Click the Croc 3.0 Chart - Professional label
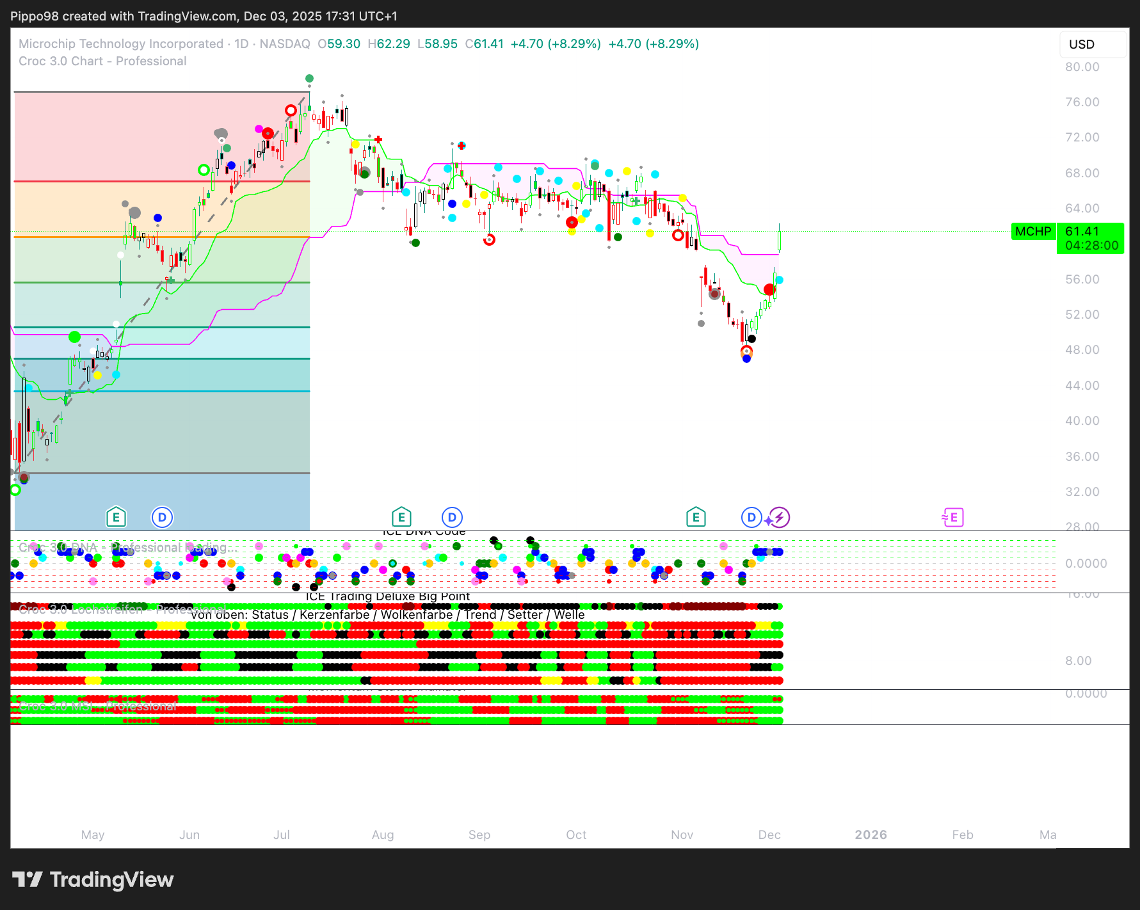Image resolution: width=1140 pixels, height=910 pixels. (x=102, y=61)
